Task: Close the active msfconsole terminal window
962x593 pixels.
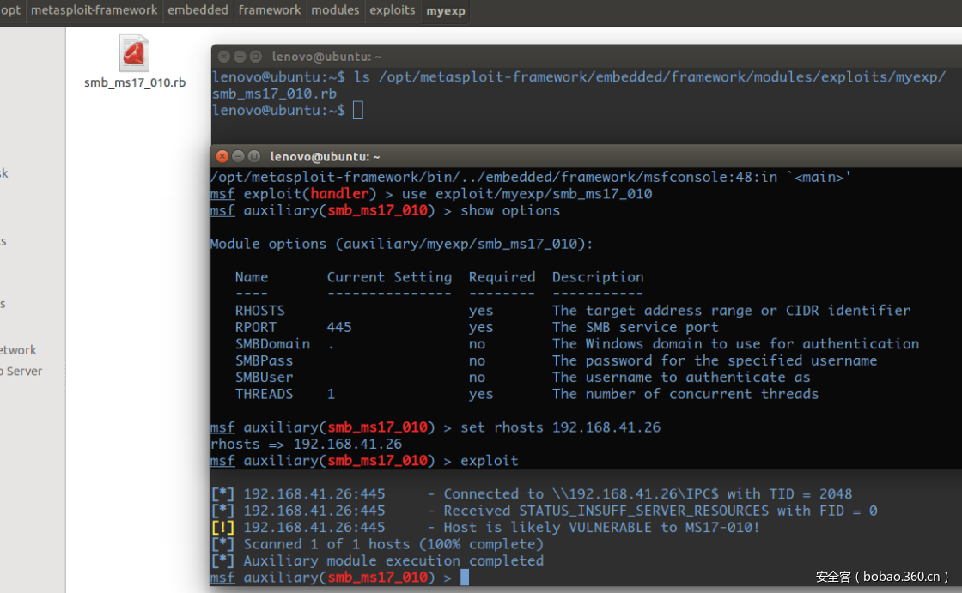Action: [x=222, y=156]
